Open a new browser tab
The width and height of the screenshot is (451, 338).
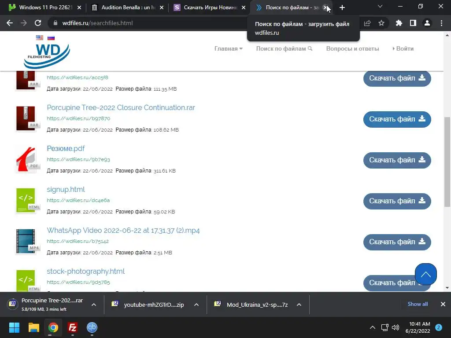click(342, 7)
